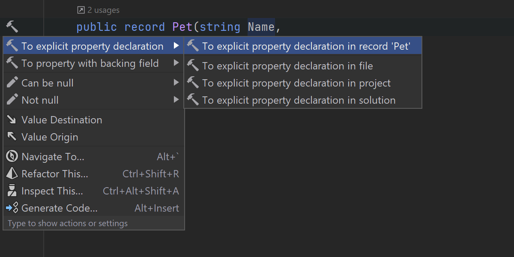This screenshot has width=514, height=257.
Task: Click pencil icon next to 'Can be null'
Action: (12, 83)
